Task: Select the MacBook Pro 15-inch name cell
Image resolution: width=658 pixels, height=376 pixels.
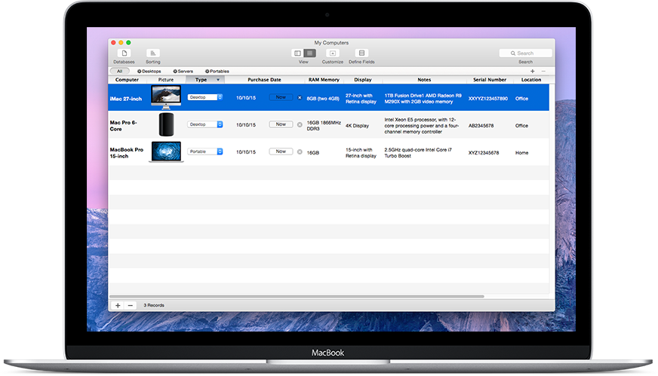Action: point(126,153)
